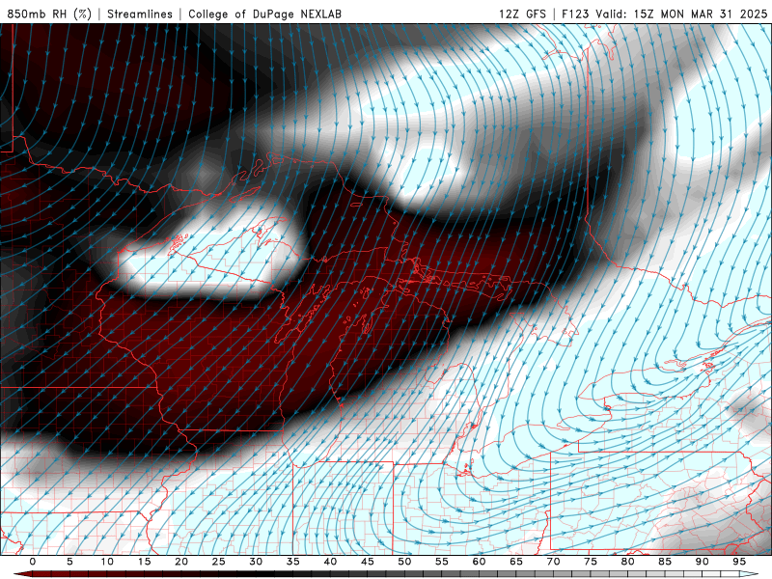
Task: Select the "5" color scale label
Action: tap(69, 562)
